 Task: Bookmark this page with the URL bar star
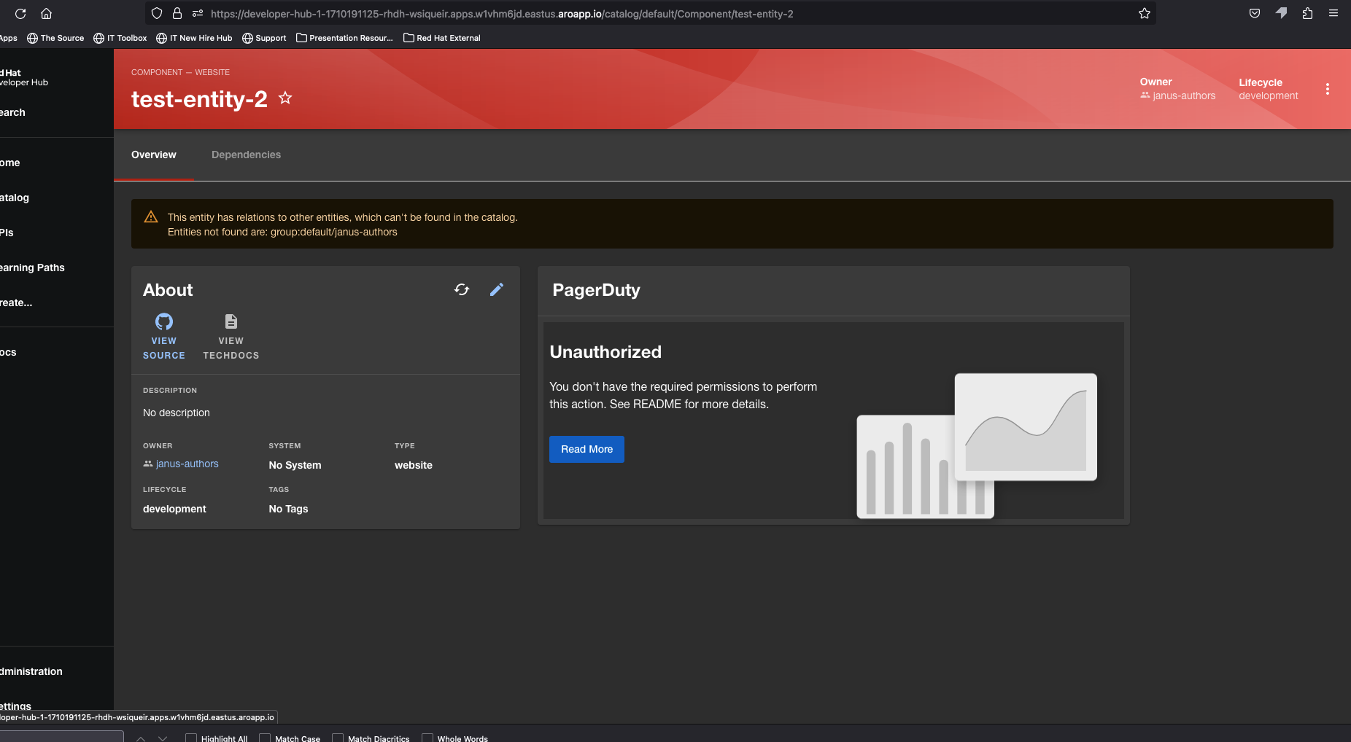[1144, 14]
